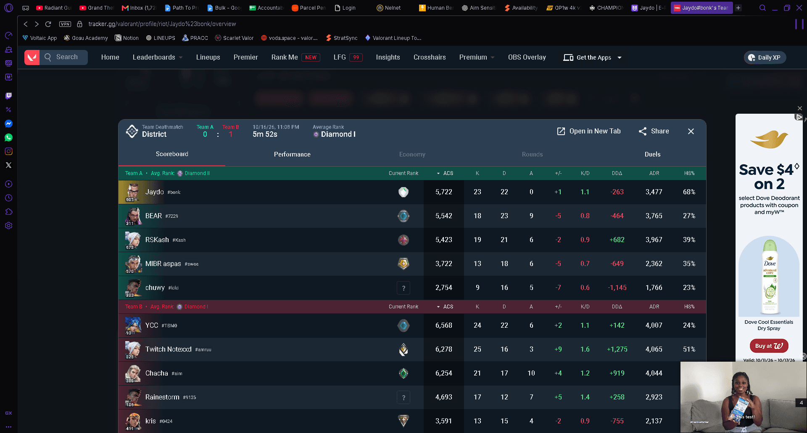The width and height of the screenshot is (807, 433).
Task: Open Instagram icon in Opera sidebar
Action: [8, 151]
